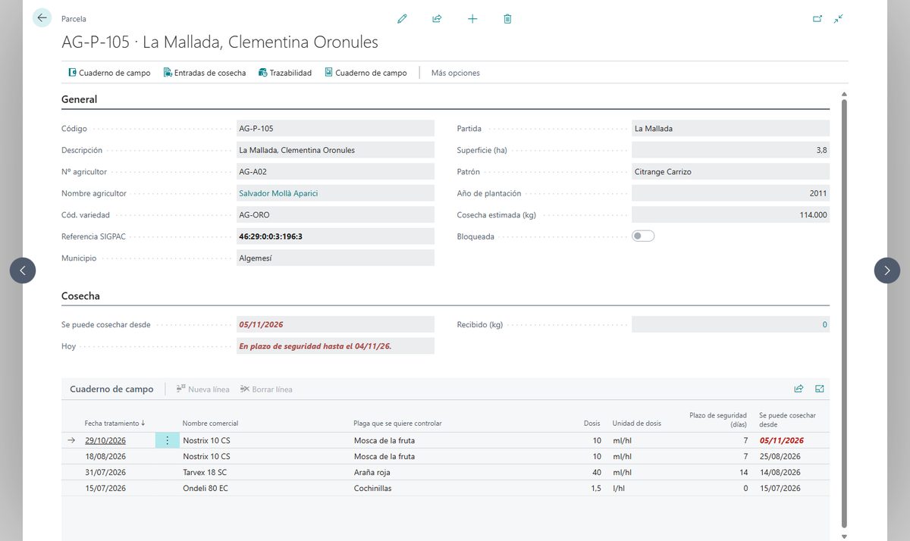Click the Código field AG-P-105
Screen dimensions: 910x541
(335, 128)
